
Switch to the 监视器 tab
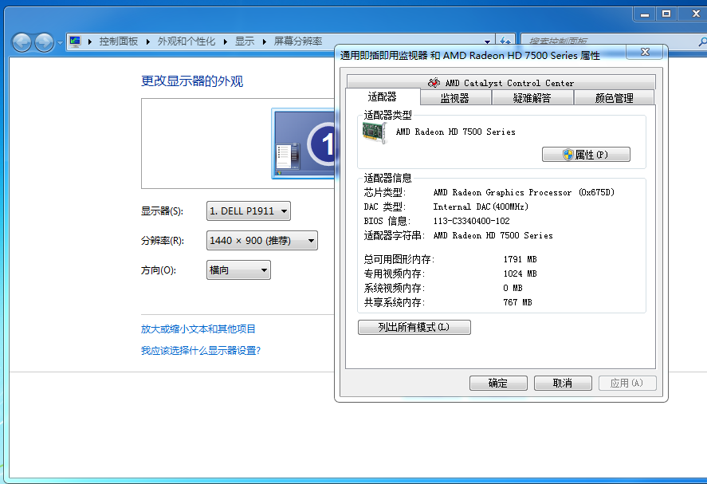(454, 98)
